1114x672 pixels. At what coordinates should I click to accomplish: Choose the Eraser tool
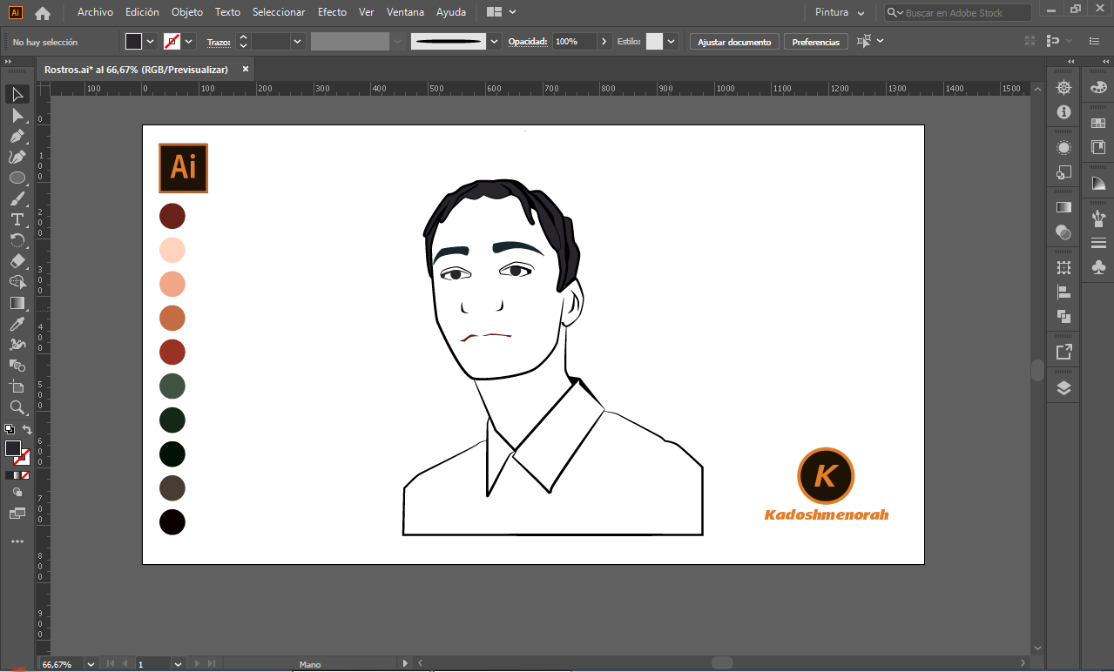click(x=17, y=261)
